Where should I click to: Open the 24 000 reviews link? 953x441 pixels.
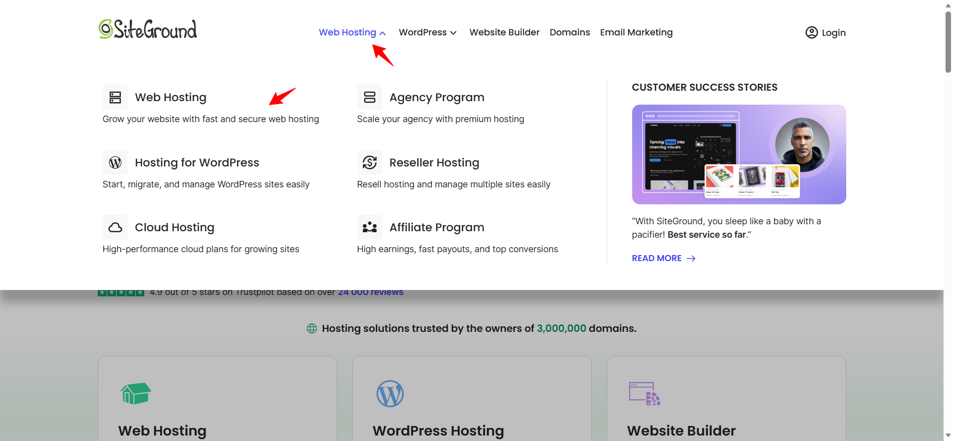[x=371, y=293]
